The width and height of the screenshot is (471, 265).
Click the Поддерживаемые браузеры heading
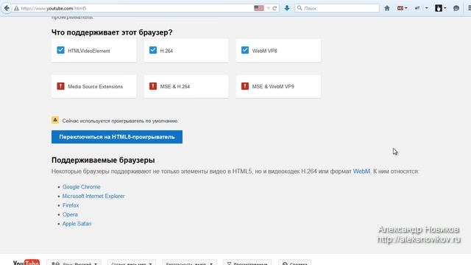(103, 160)
